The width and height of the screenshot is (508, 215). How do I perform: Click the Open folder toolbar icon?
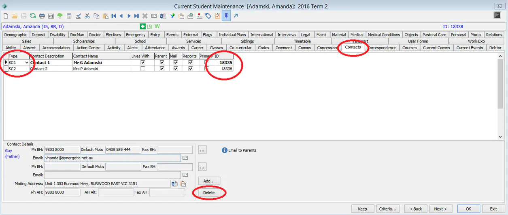[15, 16]
